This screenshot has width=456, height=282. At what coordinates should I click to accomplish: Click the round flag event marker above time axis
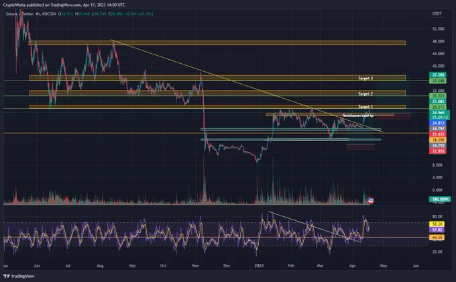click(370, 201)
